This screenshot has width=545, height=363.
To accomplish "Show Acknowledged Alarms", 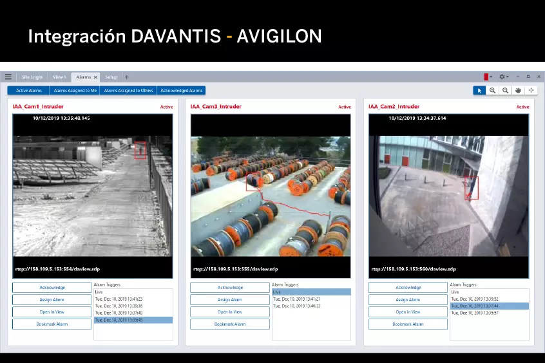I will 181,90.
